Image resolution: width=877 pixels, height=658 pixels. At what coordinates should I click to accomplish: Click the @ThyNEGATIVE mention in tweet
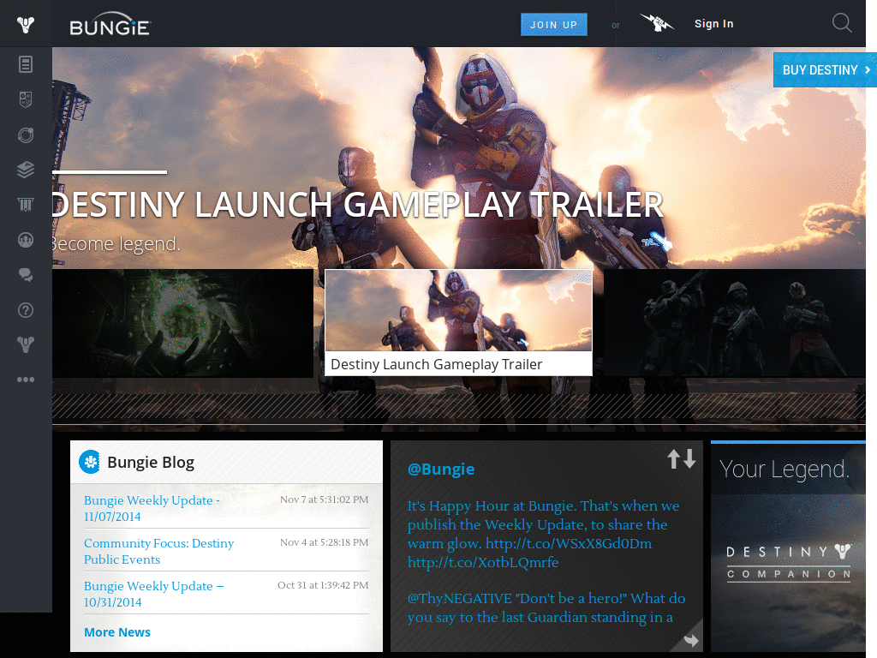pyautogui.click(x=459, y=598)
